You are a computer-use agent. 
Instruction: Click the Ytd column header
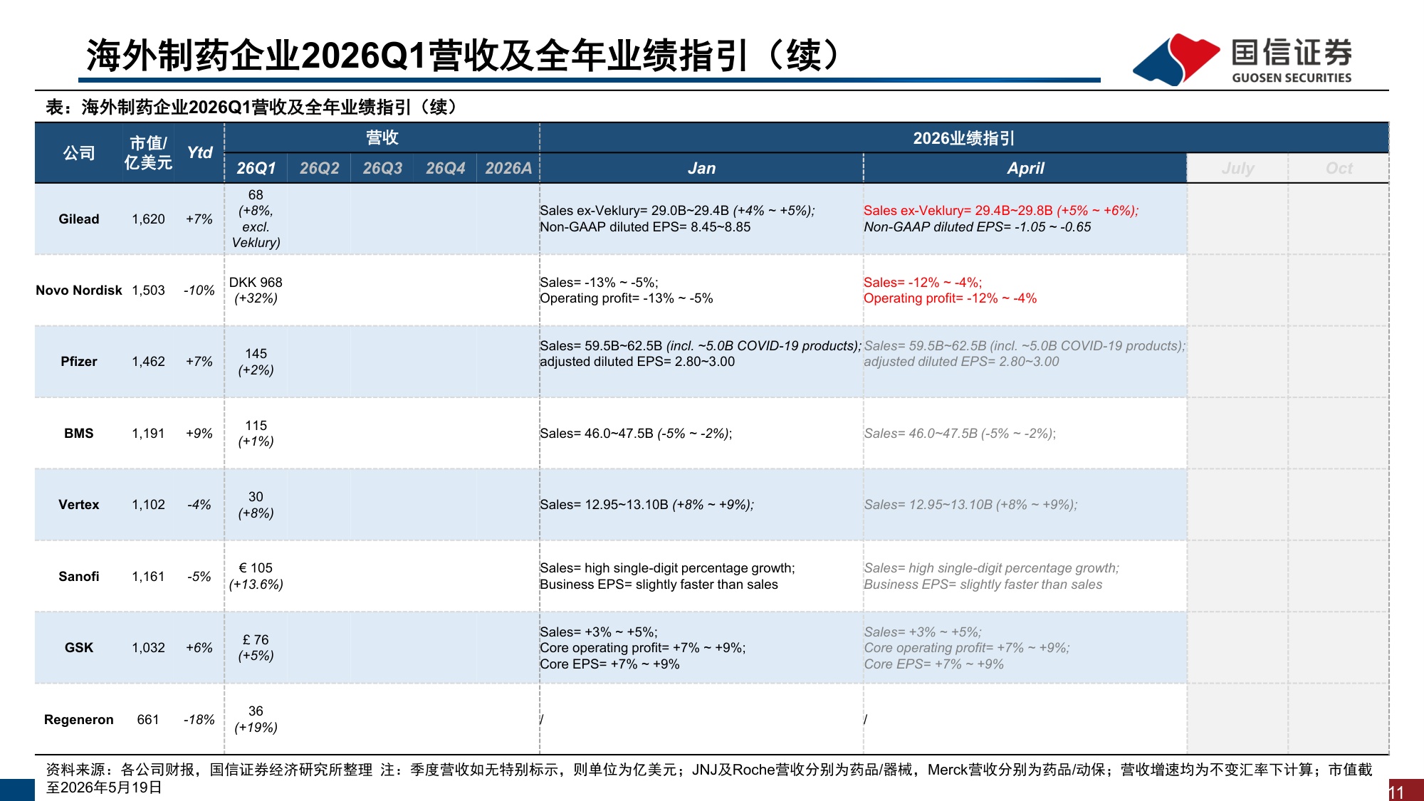click(x=199, y=152)
